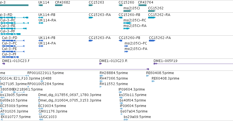Open the UK114-PA protein label

pos(47,43)
